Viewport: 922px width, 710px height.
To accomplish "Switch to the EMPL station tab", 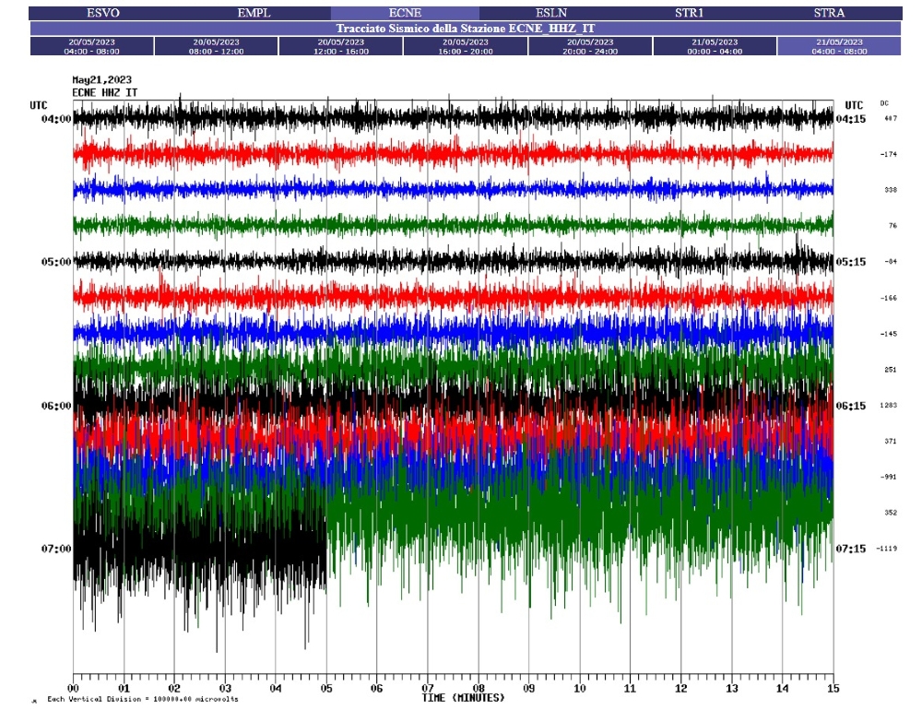I will coord(255,13).
